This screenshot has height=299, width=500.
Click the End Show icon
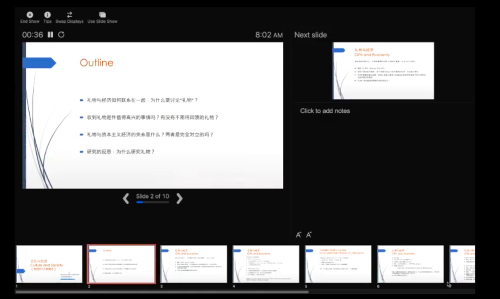coord(30,15)
